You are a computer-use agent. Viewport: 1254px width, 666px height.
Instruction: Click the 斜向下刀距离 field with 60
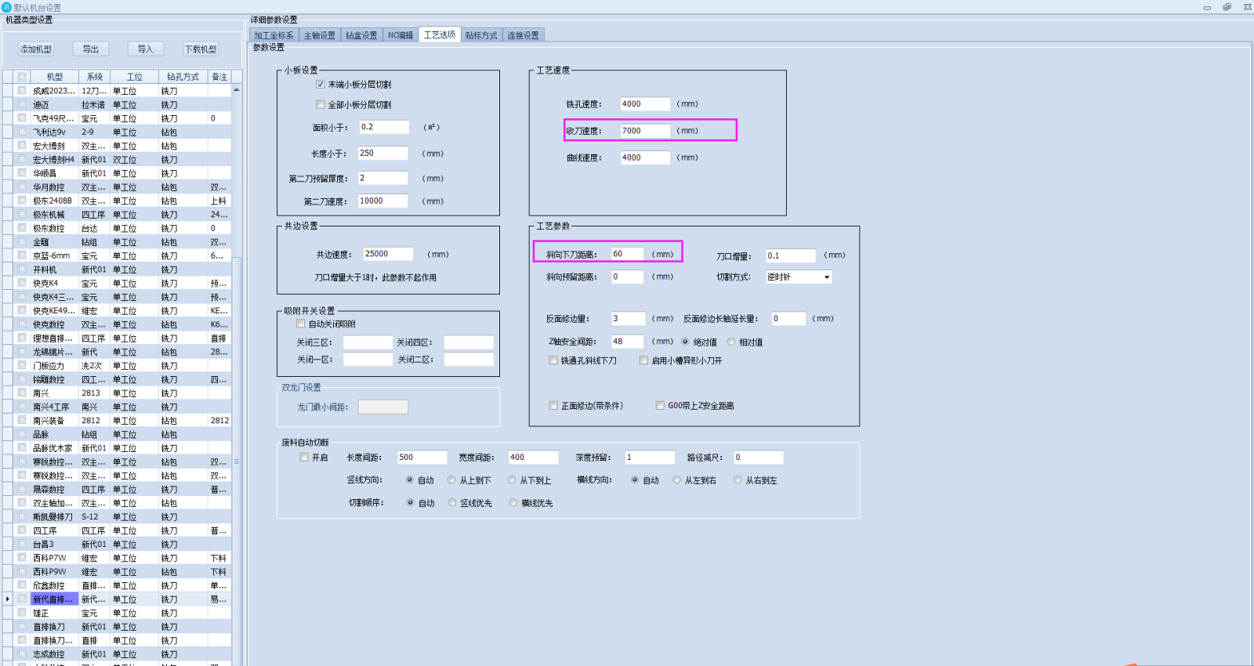(x=628, y=254)
